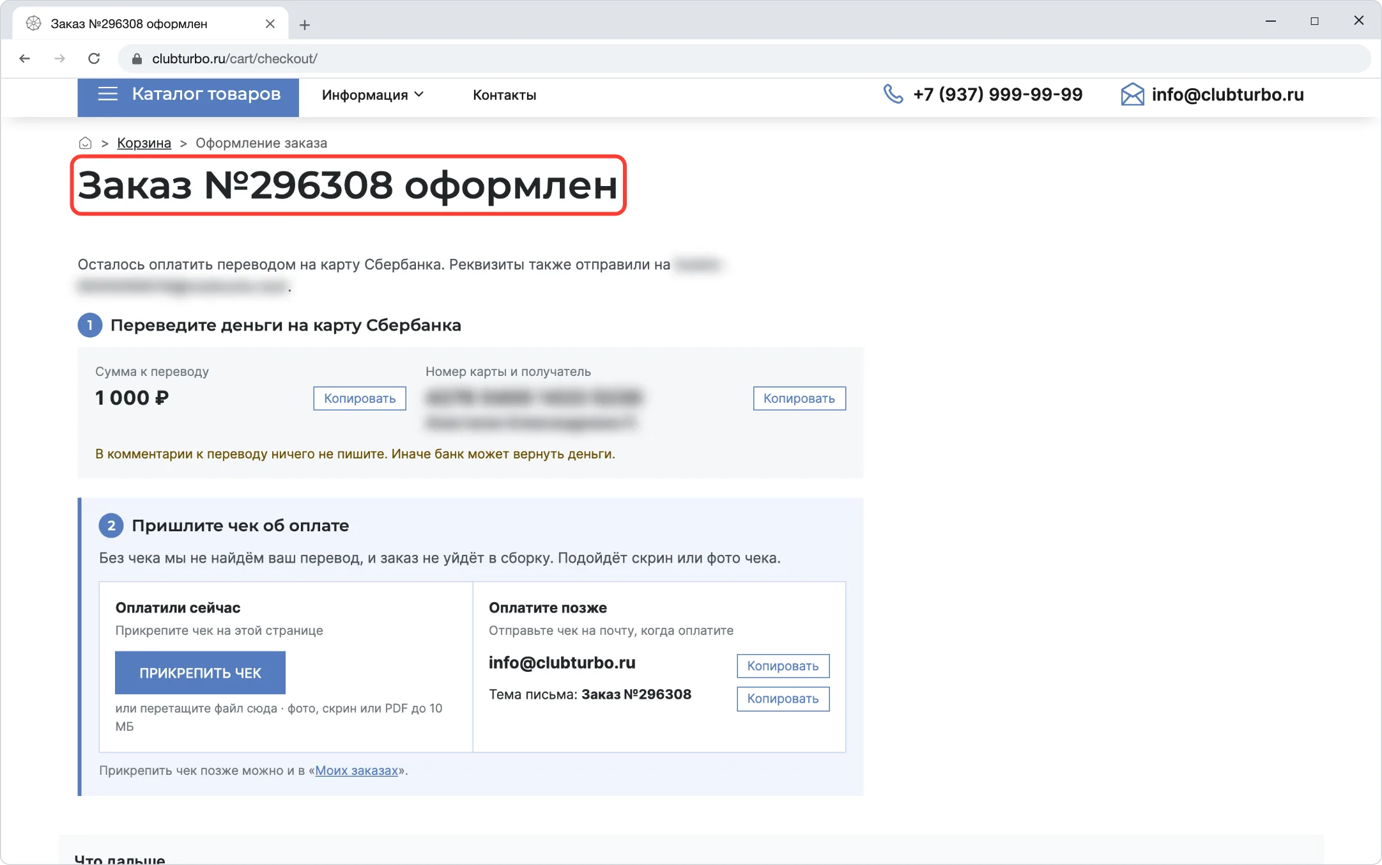Open the Моих заказах link
This screenshot has height=865, width=1382.
click(x=357, y=770)
